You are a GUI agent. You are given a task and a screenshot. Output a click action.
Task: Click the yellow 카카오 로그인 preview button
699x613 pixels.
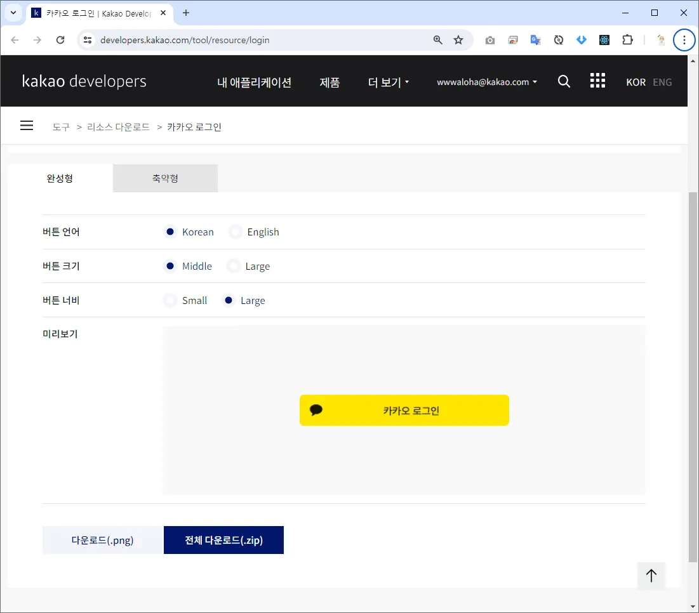point(404,411)
